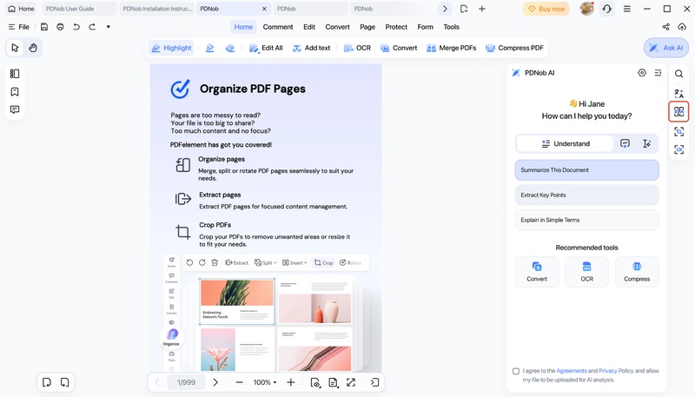Open the page thumbnails sidebar panel

tap(15, 74)
